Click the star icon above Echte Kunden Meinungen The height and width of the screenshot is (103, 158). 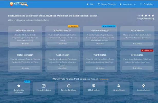[x=19, y=86]
